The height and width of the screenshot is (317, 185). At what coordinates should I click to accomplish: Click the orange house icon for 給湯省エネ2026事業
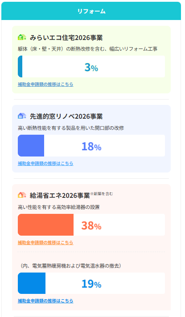tap(22, 195)
